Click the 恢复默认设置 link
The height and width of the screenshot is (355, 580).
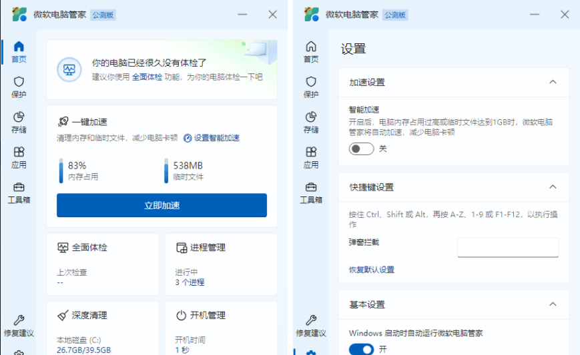[x=372, y=270]
